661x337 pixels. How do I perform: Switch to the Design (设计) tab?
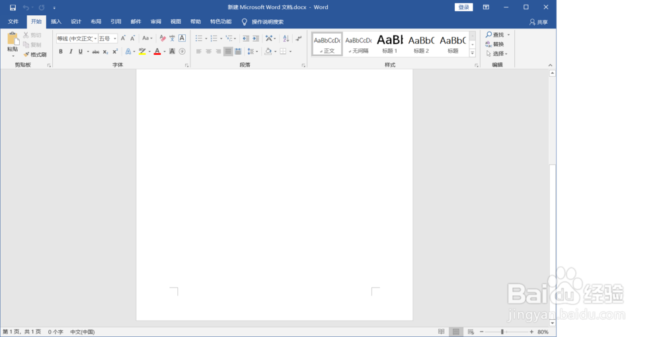pos(76,22)
